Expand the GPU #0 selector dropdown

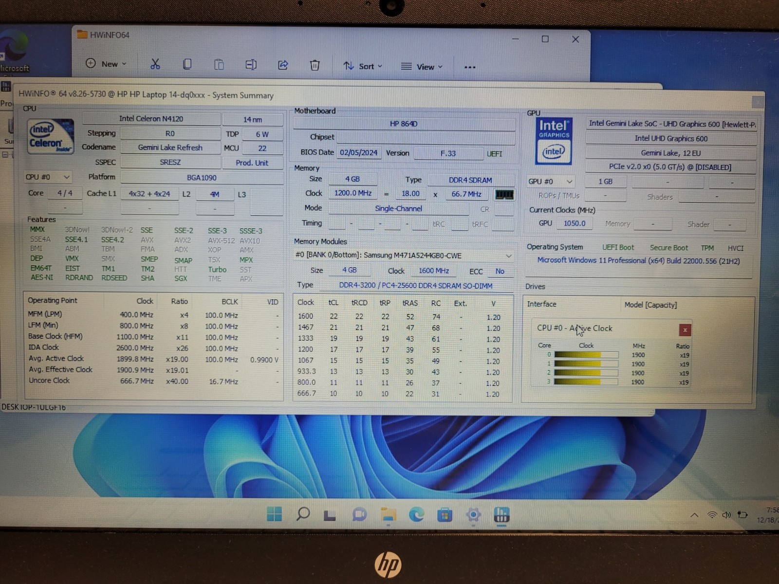[551, 182]
